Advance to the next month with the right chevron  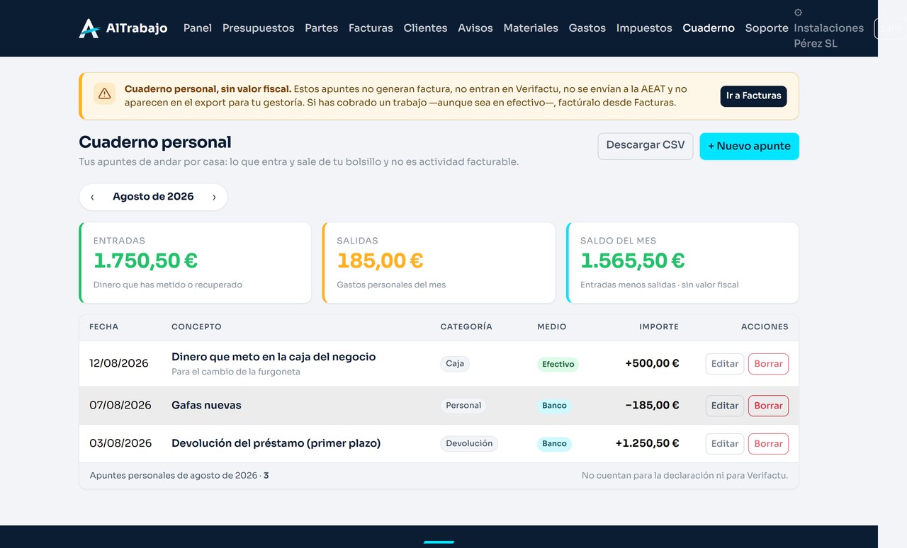click(x=214, y=197)
